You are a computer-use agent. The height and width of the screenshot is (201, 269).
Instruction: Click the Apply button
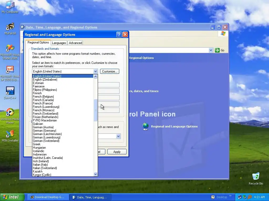click(117, 152)
